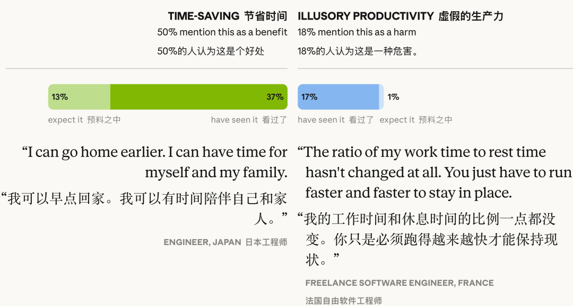The width and height of the screenshot is (573, 306).
Task: Click the blue 17% bar segment
Action: pyautogui.click(x=338, y=97)
